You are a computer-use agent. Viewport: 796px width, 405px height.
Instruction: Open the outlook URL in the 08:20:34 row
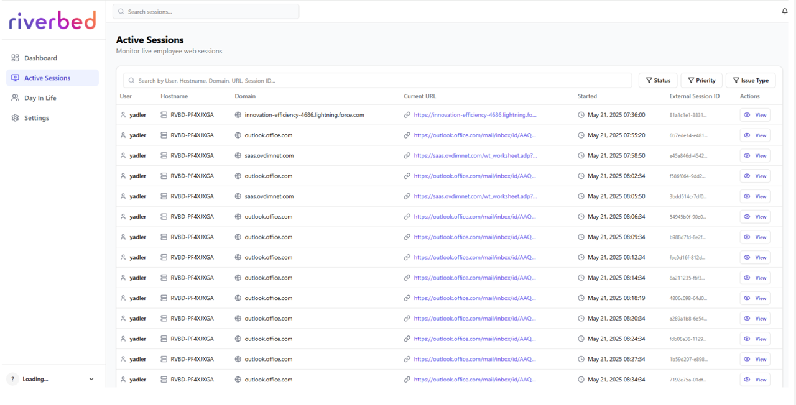(x=475, y=319)
